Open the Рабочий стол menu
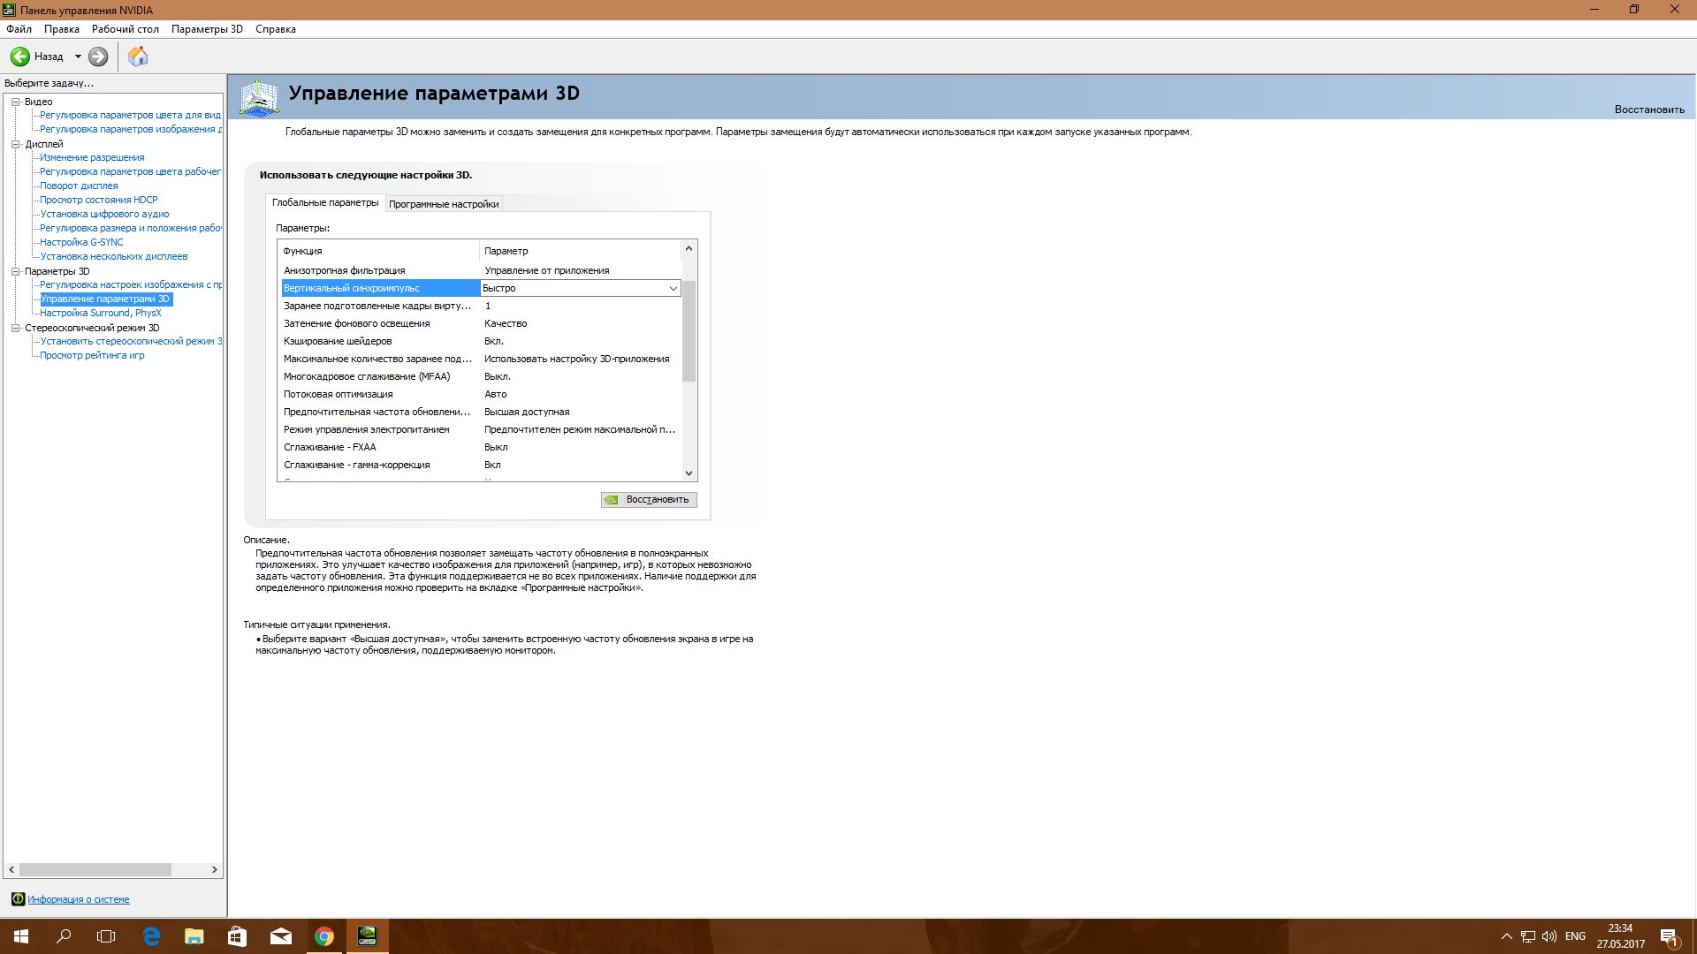This screenshot has width=1697, height=954. (x=126, y=29)
